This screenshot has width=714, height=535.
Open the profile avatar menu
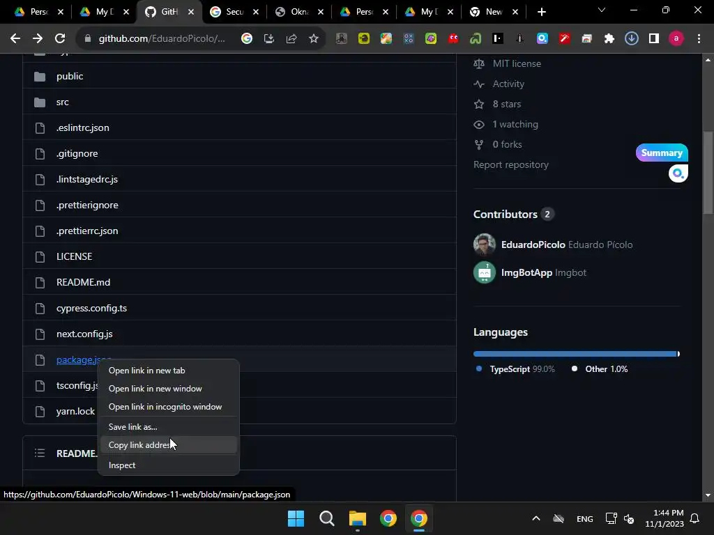[x=676, y=39]
